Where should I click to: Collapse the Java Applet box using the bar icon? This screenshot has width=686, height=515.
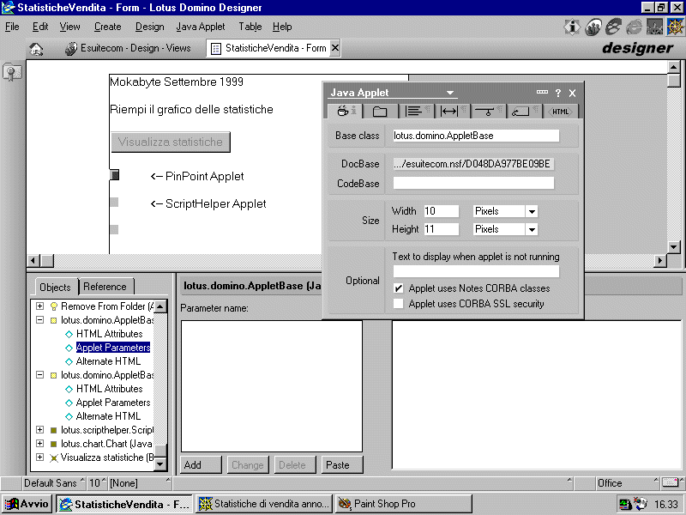tap(542, 92)
